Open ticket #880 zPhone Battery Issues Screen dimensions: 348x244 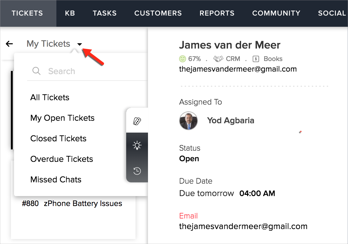pyautogui.click(x=72, y=204)
